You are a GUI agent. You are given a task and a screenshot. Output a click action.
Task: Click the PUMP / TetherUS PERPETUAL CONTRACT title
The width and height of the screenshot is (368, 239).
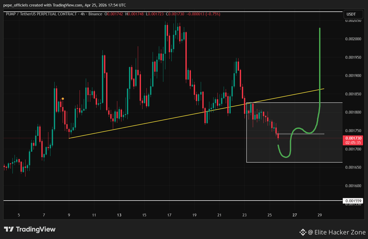click(41, 14)
